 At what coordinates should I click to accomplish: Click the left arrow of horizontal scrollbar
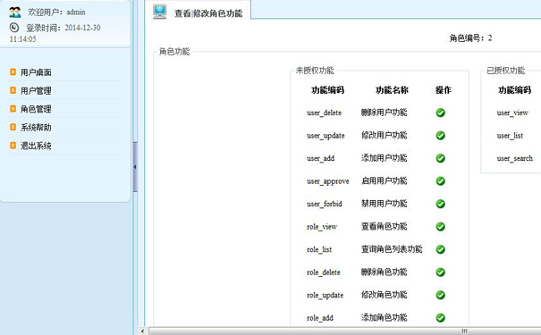[x=142, y=331]
